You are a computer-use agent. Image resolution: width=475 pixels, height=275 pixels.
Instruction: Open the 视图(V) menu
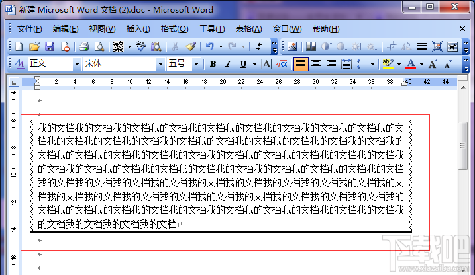click(x=102, y=29)
